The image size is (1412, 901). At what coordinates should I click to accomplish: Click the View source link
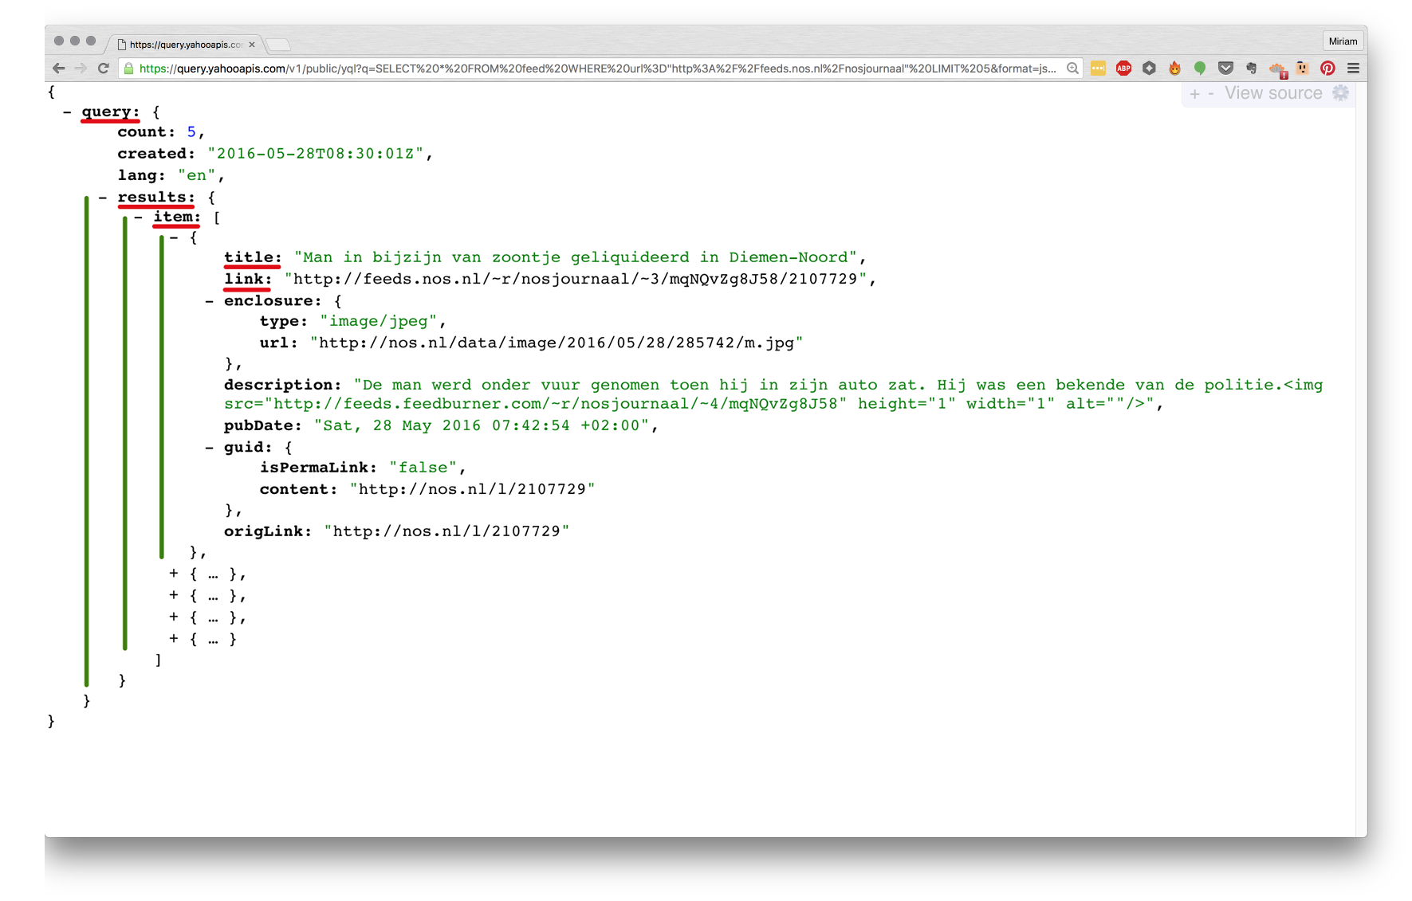tap(1273, 93)
